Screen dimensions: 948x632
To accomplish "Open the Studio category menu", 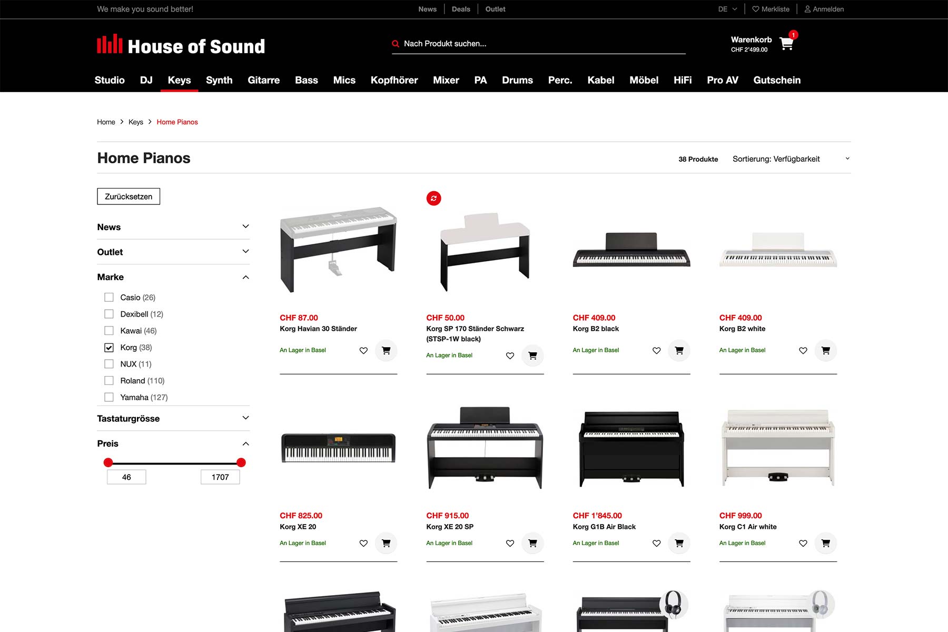I will pyautogui.click(x=110, y=80).
